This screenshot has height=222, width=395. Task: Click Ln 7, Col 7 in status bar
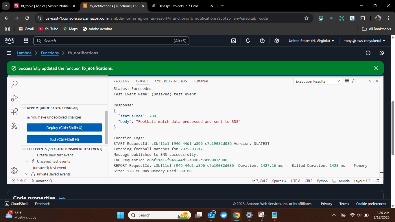tap(260, 181)
